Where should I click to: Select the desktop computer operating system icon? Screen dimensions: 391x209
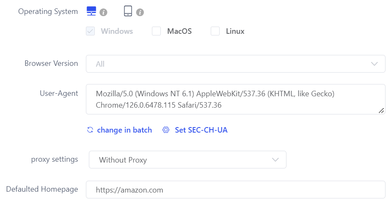coord(91,11)
